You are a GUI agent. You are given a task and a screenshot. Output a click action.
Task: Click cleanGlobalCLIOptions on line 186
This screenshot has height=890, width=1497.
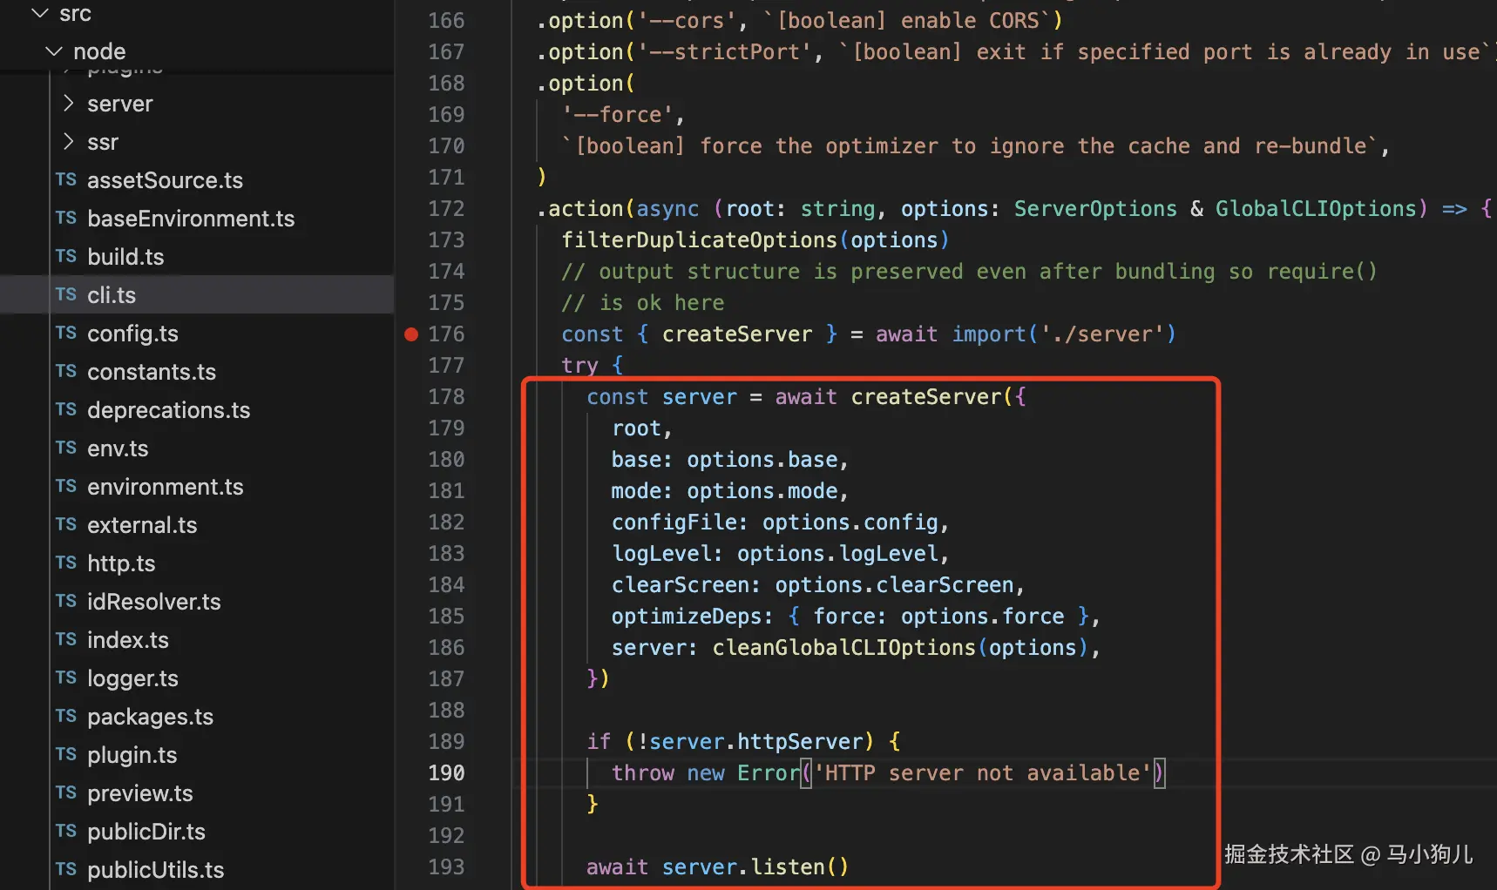coord(843,647)
